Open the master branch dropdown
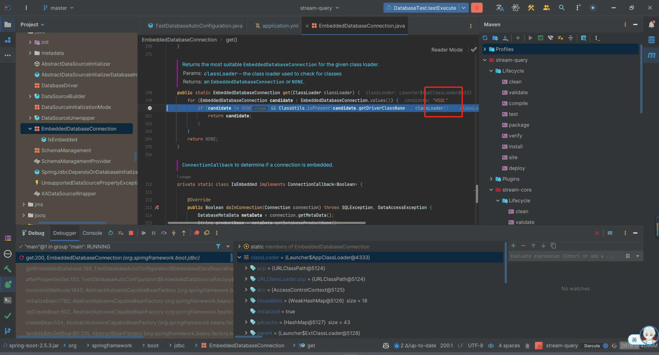659x355 pixels. (58, 8)
